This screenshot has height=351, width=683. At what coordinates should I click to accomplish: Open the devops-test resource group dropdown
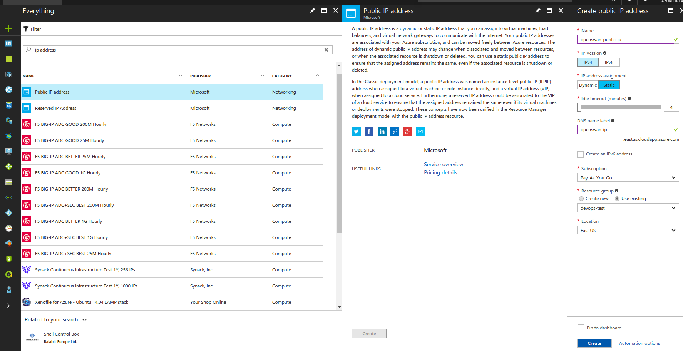[x=628, y=208]
